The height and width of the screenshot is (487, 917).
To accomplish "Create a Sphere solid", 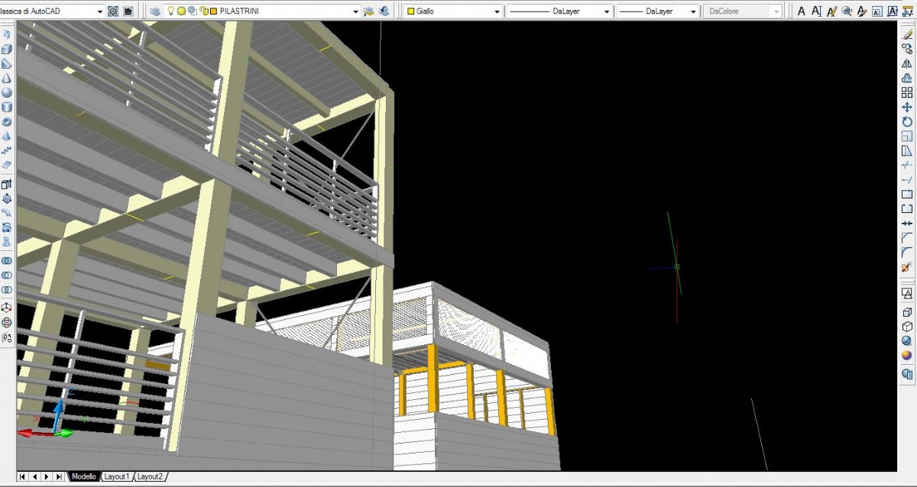I will [x=7, y=92].
